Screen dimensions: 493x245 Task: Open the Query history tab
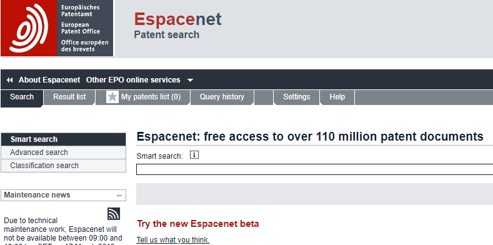coord(222,97)
